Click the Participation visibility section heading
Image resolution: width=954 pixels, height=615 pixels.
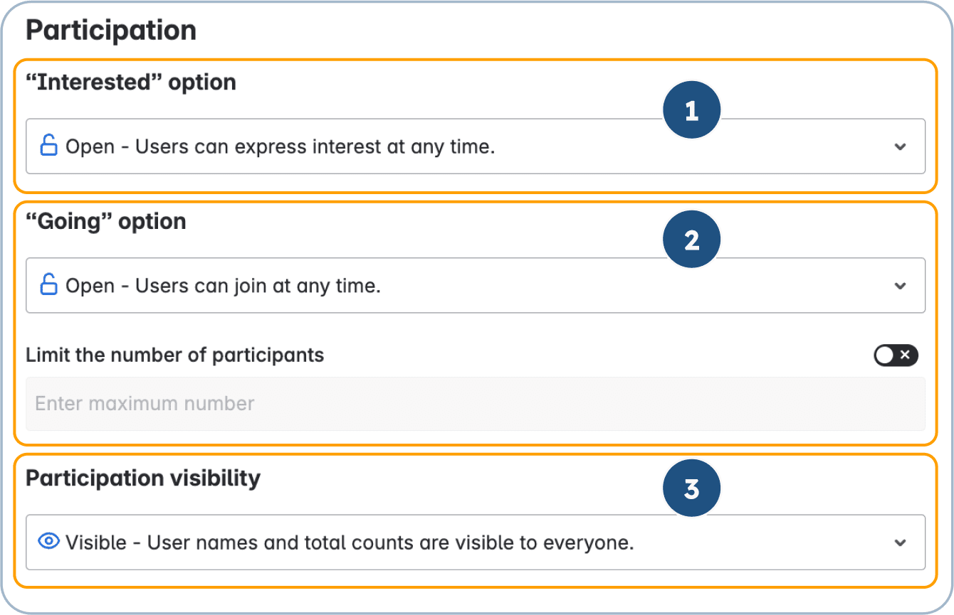(x=143, y=478)
